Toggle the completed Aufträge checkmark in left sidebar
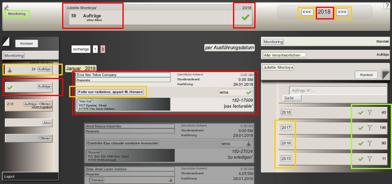 click(x=10, y=87)
